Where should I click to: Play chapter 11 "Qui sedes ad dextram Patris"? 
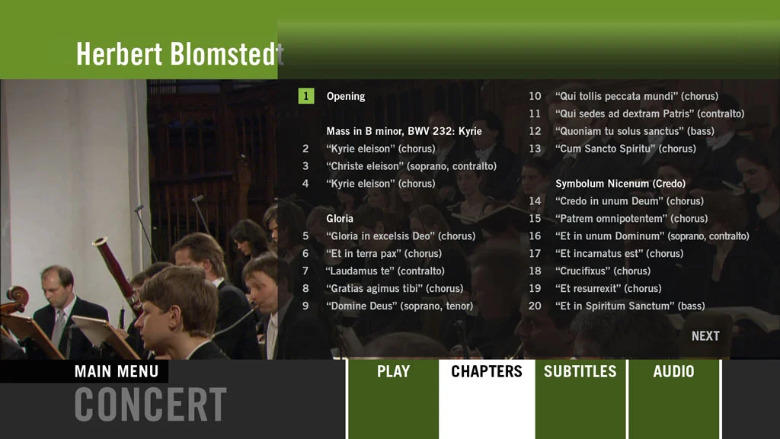pyautogui.click(x=650, y=114)
